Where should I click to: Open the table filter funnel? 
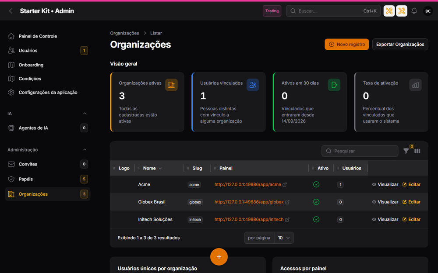pyautogui.click(x=406, y=151)
